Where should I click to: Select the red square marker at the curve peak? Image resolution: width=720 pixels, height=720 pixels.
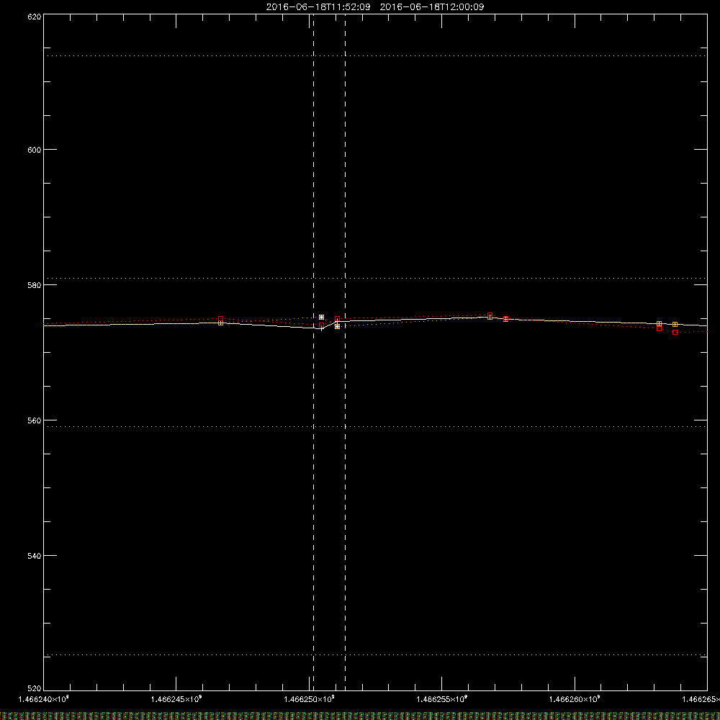click(490, 315)
